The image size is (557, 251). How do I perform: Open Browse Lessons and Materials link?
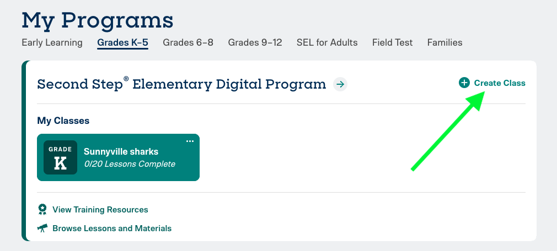click(x=112, y=228)
